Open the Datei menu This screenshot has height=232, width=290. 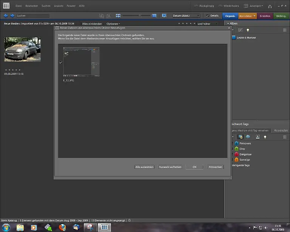coord(19,6)
